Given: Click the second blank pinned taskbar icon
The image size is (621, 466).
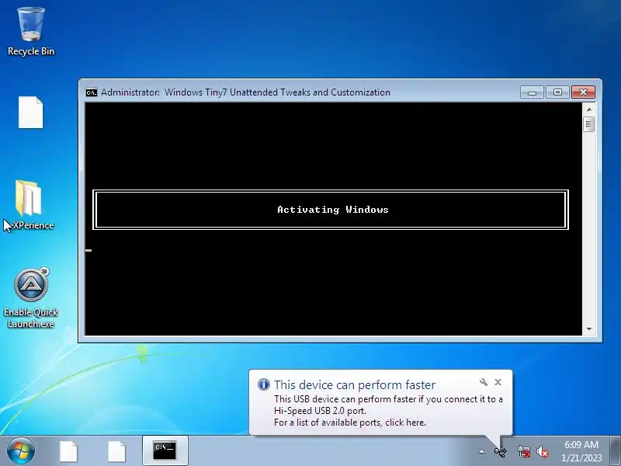Looking at the screenshot, I should coord(117,451).
